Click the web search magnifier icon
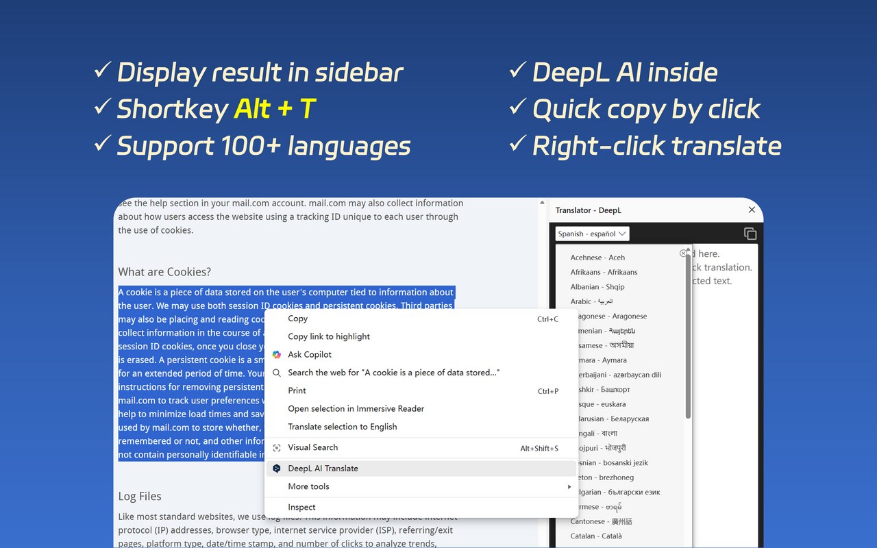Image resolution: width=877 pixels, height=548 pixels. [276, 372]
